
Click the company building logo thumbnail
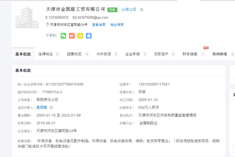point(27,17)
